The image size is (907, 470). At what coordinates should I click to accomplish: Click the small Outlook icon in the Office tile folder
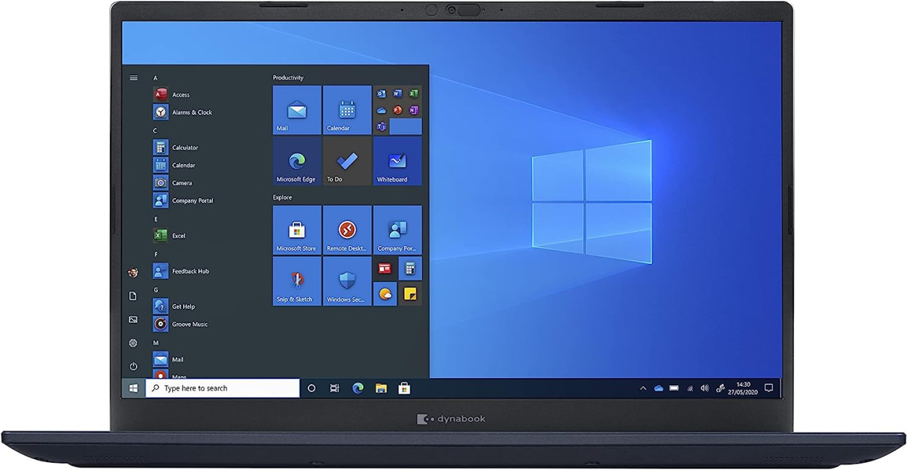click(x=381, y=93)
